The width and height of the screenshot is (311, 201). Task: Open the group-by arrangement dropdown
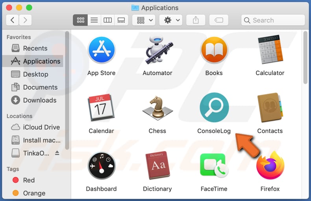144,20
